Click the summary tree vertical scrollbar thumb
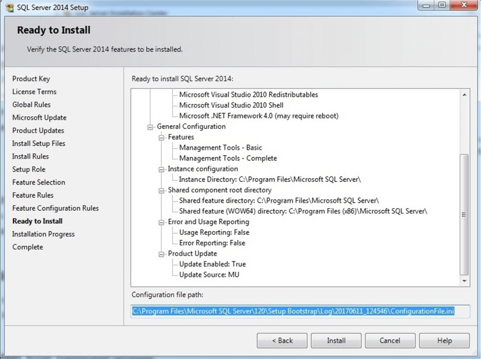481x359 pixels. click(464, 215)
